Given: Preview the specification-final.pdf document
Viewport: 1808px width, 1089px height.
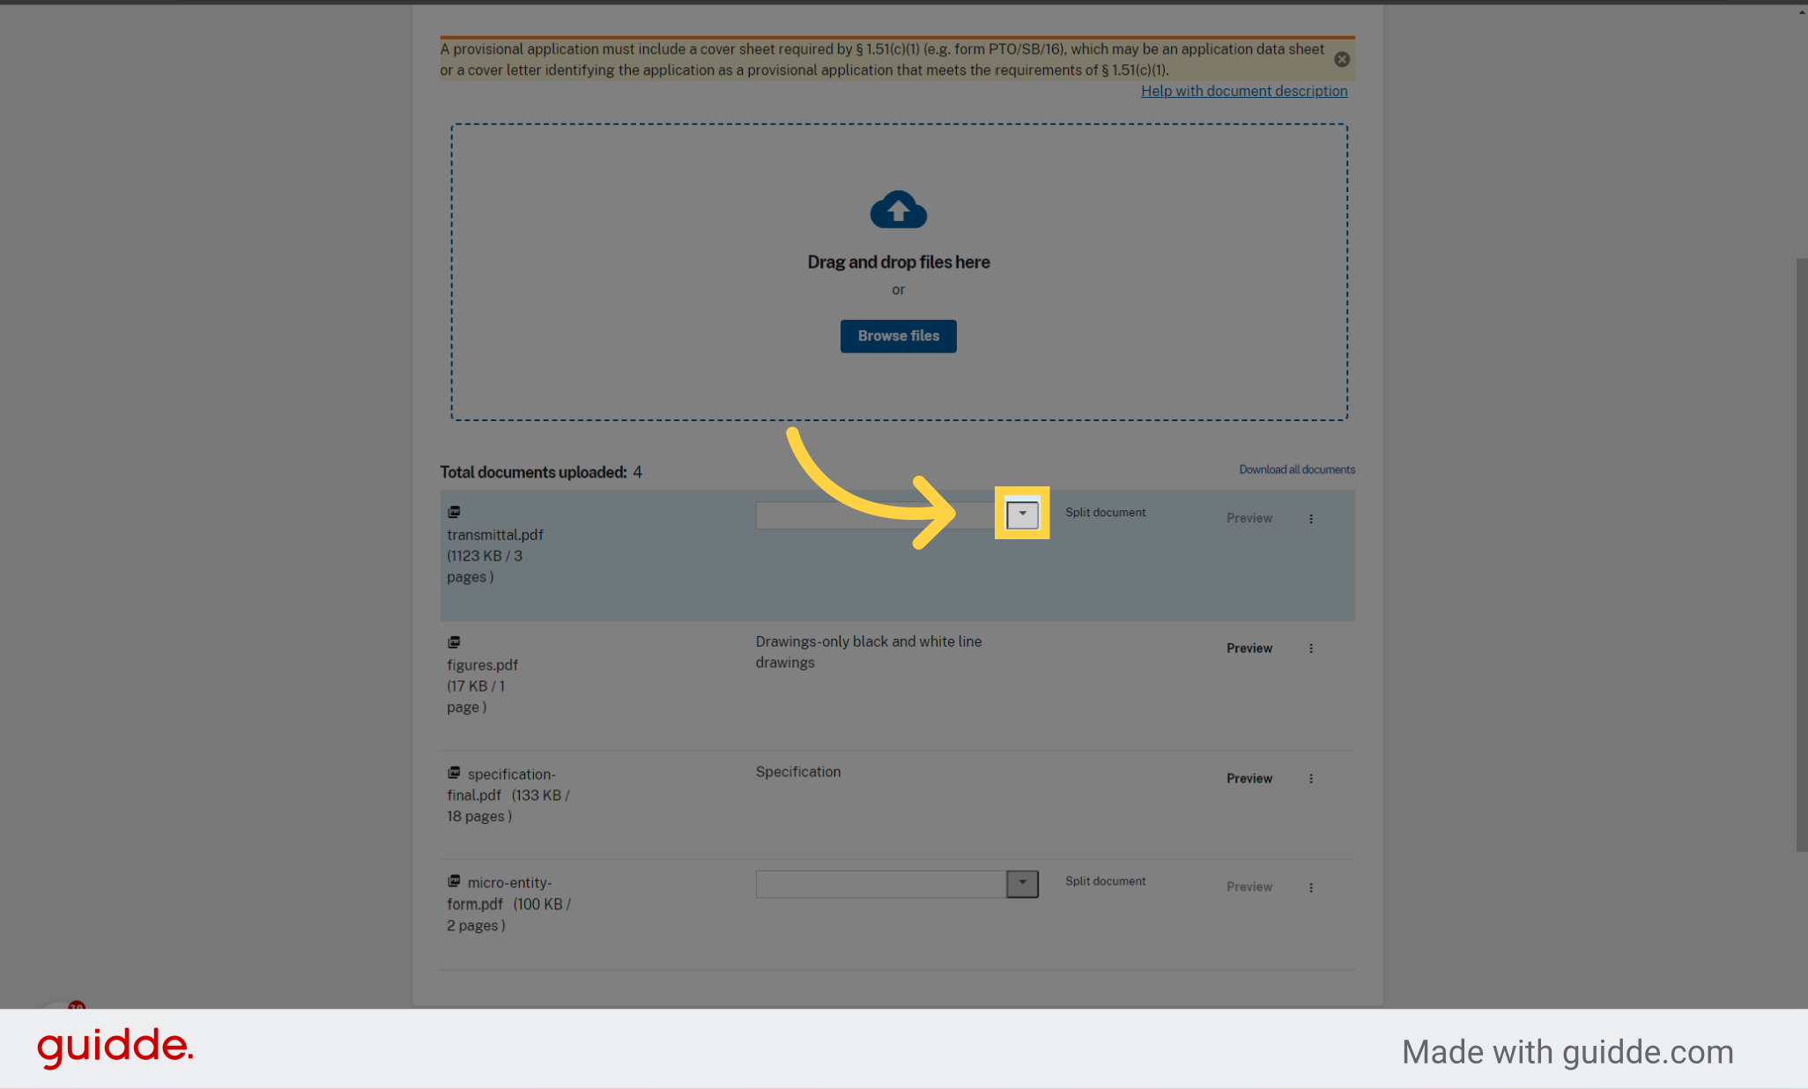Looking at the screenshot, I should 1249,778.
